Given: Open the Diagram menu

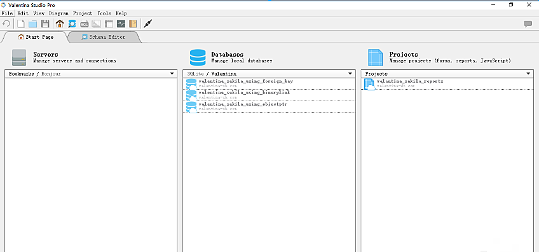Looking at the screenshot, I should [x=58, y=13].
